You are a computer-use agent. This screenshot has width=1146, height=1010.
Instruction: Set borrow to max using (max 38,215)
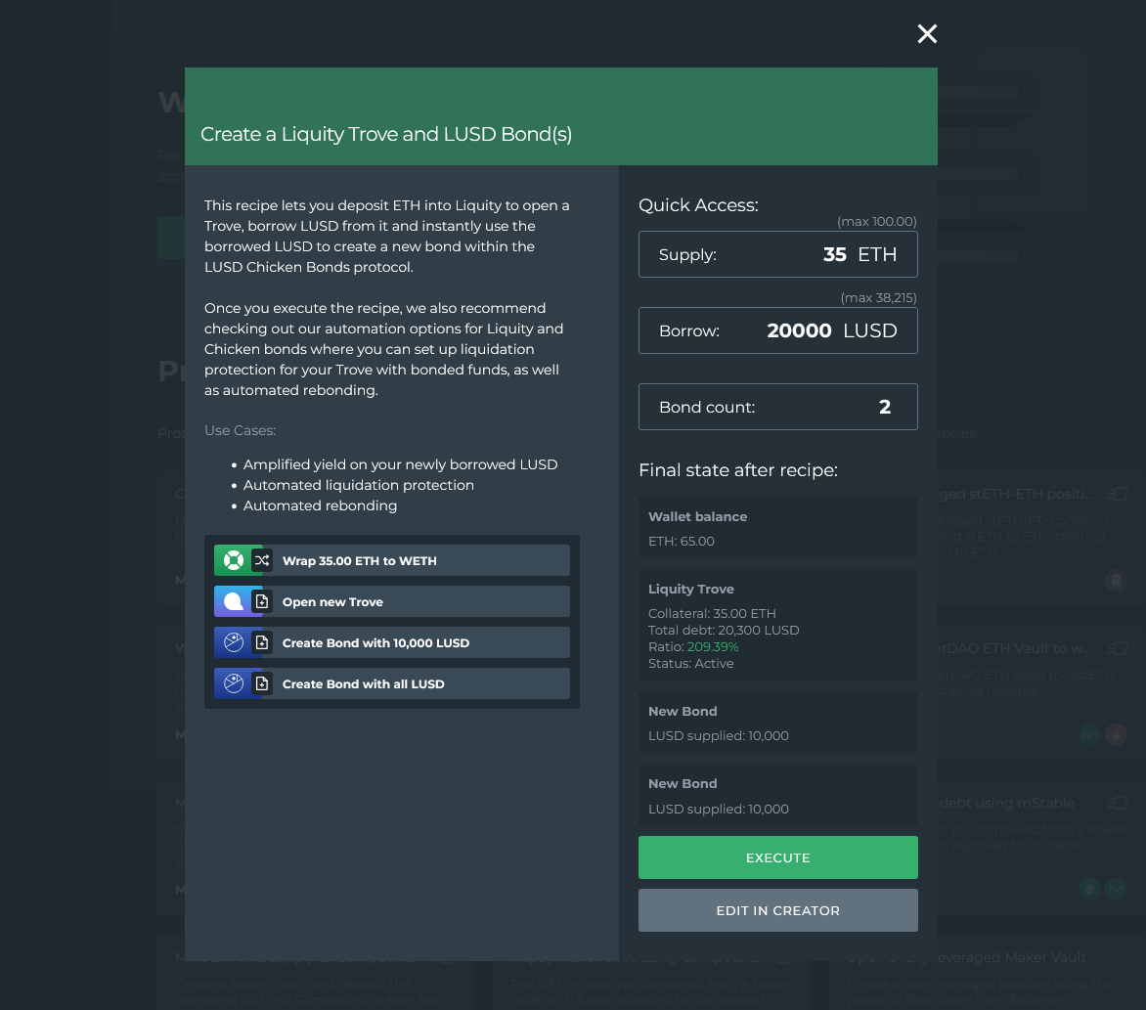pyautogui.click(x=878, y=297)
